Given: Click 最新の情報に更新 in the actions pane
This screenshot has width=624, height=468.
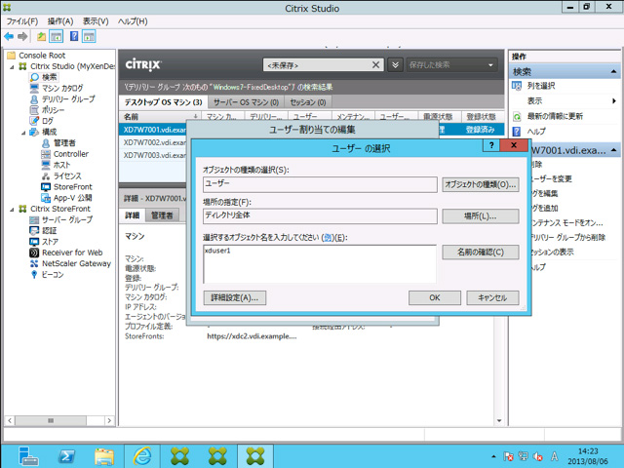Looking at the screenshot, I should (x=555, y=116).
